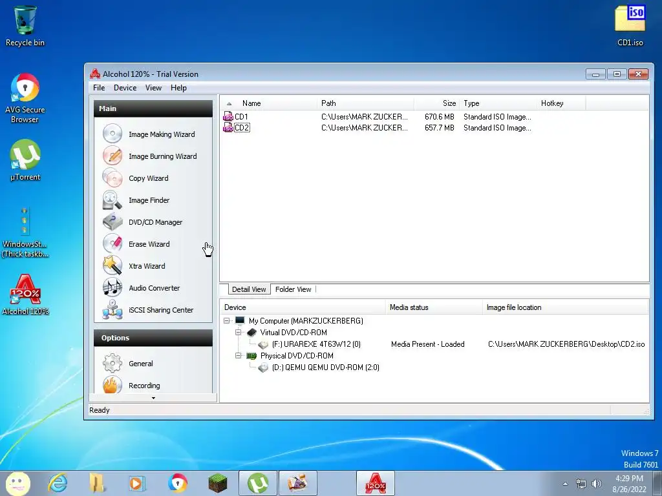Open the iSCSI Sharing Center icon

pos(112,309)
